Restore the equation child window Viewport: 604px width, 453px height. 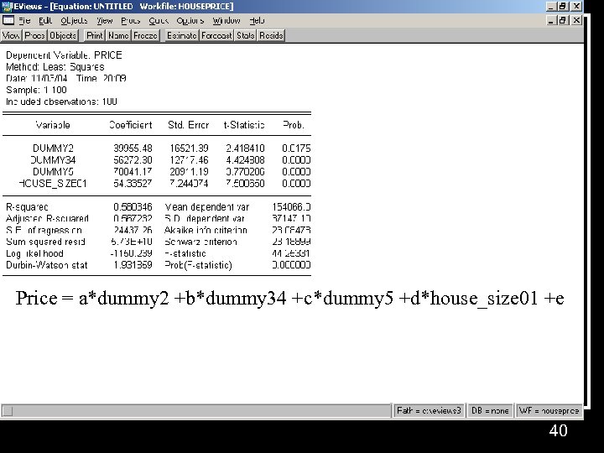pos(563,20)
